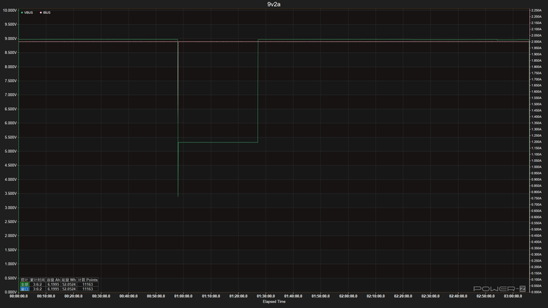Click the 计数 Points column header
The width and height of the screenshot is (548, 308).
coord(88,280)
